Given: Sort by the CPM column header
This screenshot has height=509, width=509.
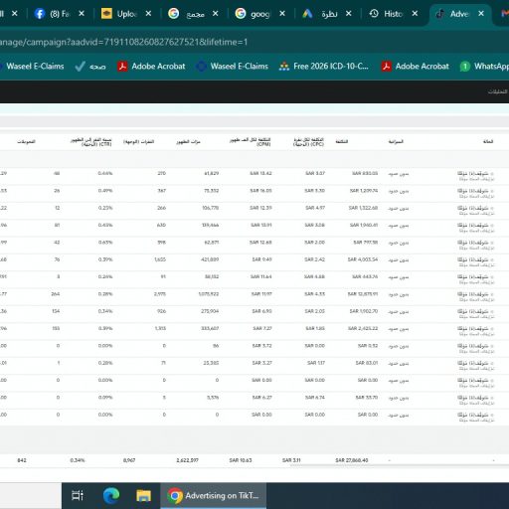Looking at the screenshot, I should [251, 142].
